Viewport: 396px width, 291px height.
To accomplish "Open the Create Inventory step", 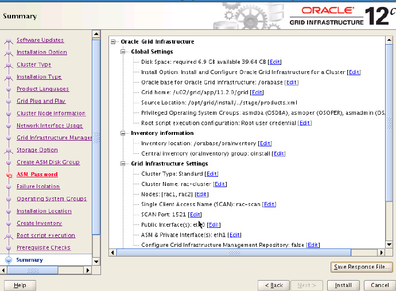I will coord(39,223).
